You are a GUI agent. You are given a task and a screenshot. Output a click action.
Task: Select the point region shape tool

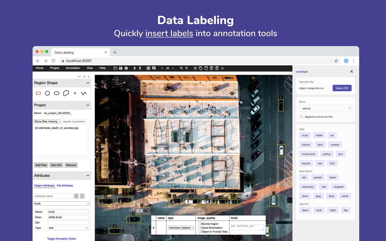click(x=75, y=93)
